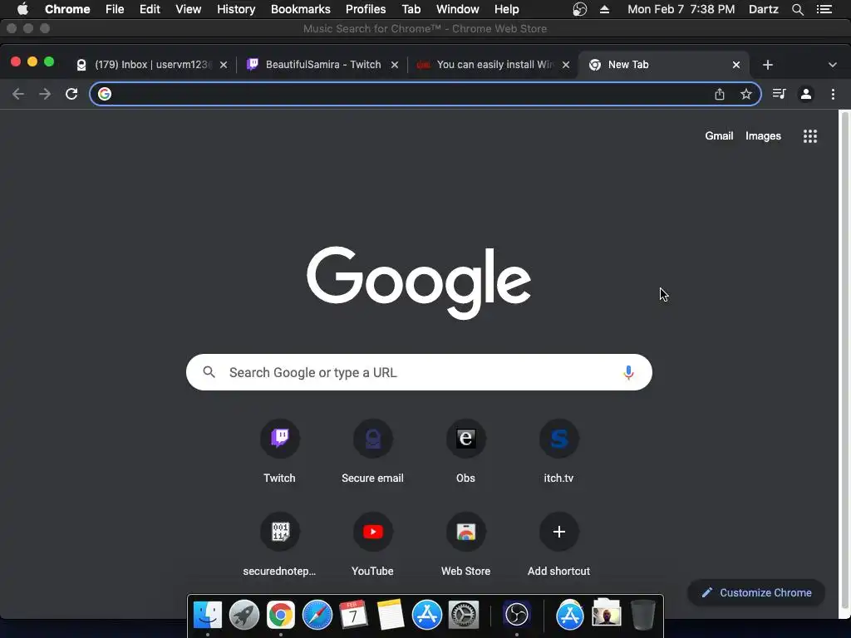This screenshot has height=638, width=851.
Task: Open the View menu
Action: coord(189,9)
